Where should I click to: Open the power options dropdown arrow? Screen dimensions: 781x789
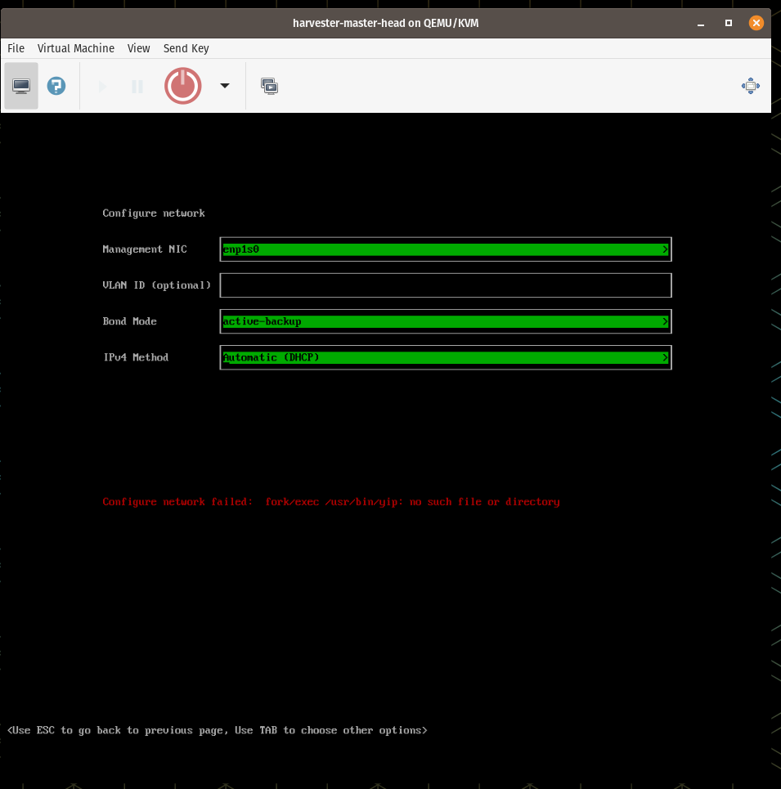225,86
